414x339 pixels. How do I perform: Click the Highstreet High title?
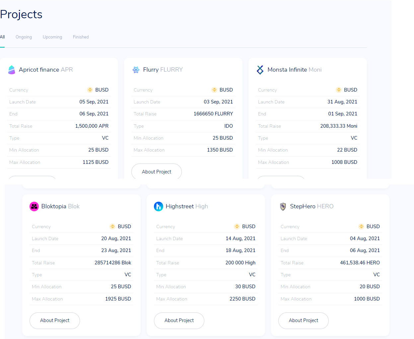click(x=187, y=206)
